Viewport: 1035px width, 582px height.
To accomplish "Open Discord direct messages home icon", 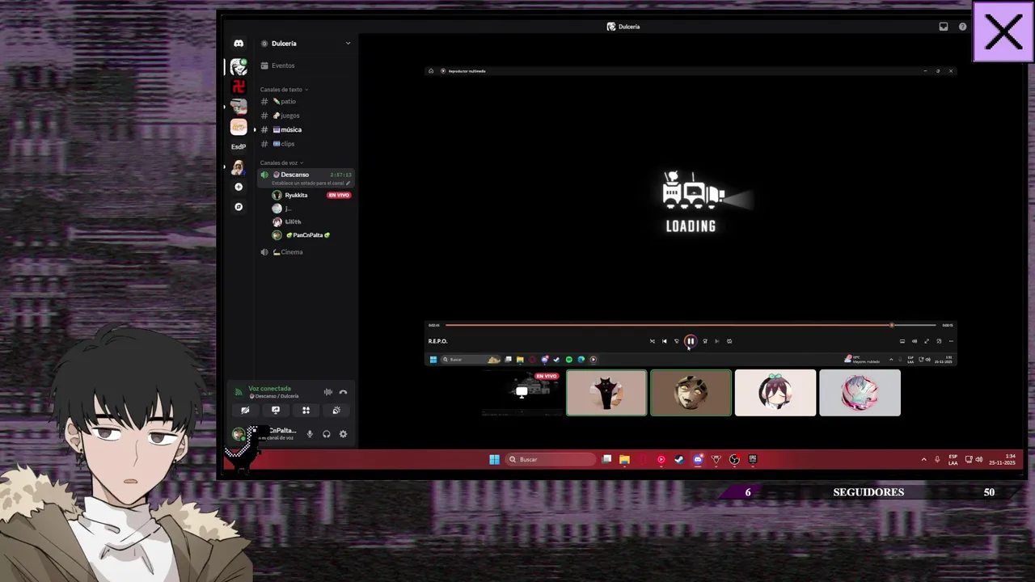I will 239,44.
